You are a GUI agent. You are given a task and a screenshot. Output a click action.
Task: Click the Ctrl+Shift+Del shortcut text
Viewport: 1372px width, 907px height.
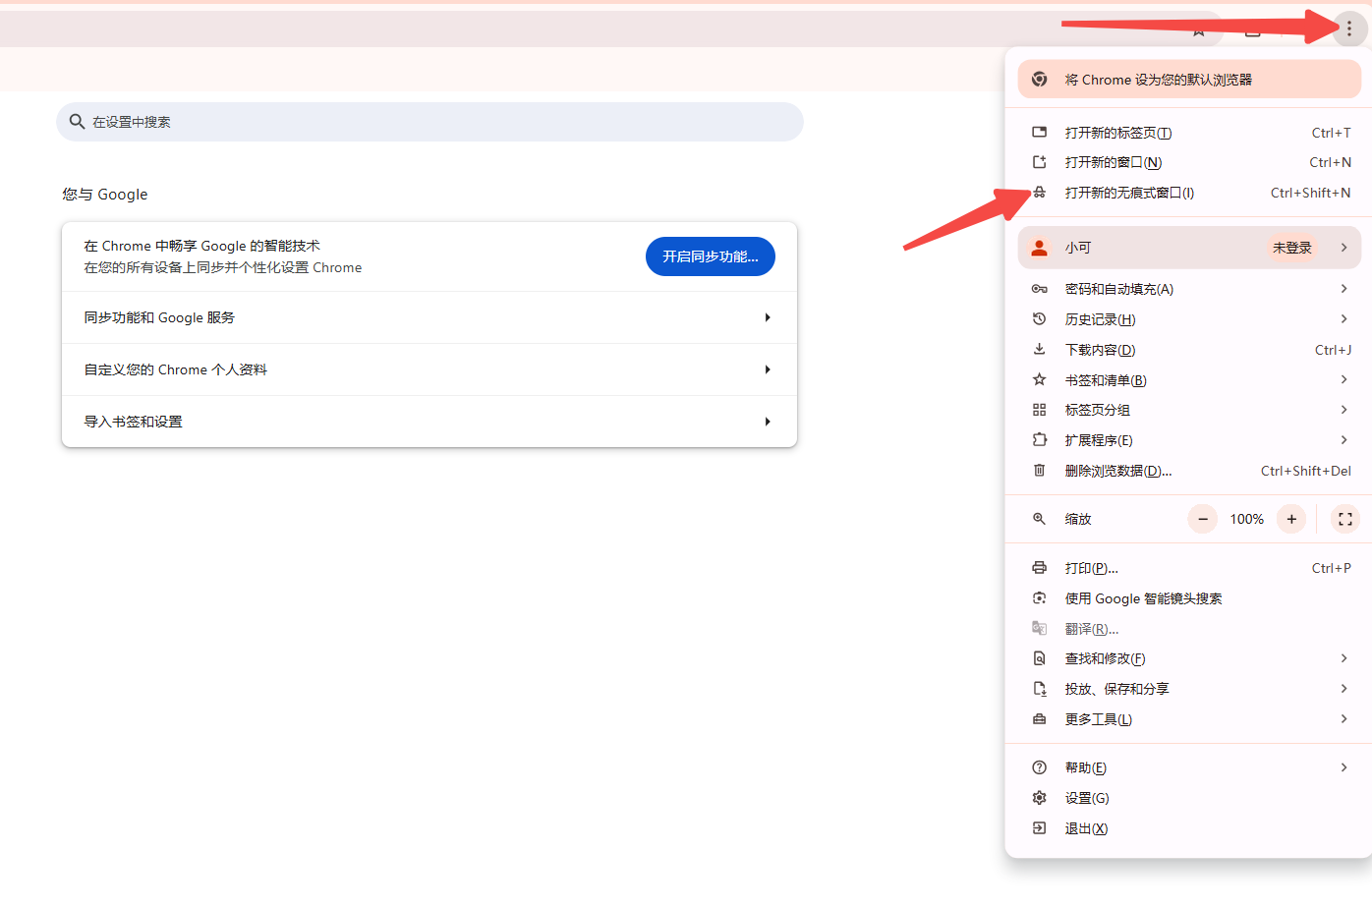pos(1305,471)
